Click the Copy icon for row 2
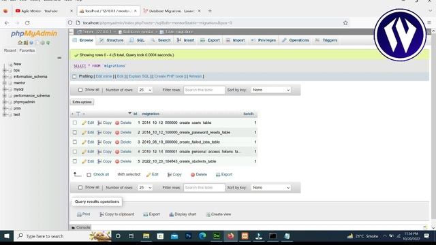This screenshot has width=436, height=245. coord(99,133)
